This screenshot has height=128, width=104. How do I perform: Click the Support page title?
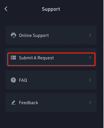tap(51, 9)
